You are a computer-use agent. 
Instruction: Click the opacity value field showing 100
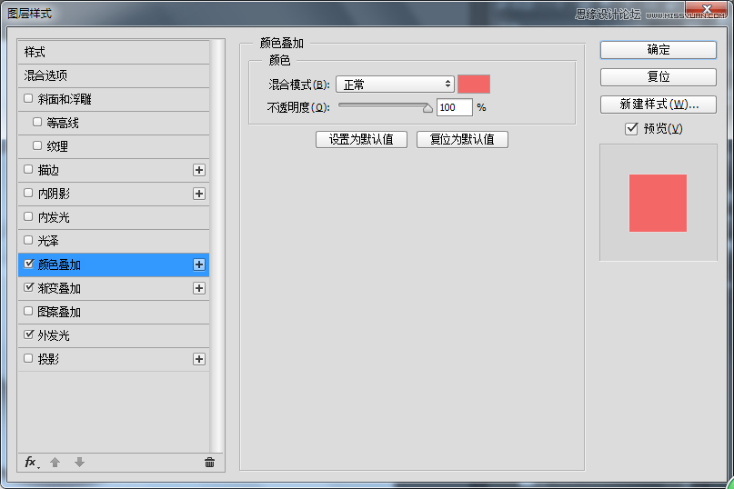[x=455, y=107]
